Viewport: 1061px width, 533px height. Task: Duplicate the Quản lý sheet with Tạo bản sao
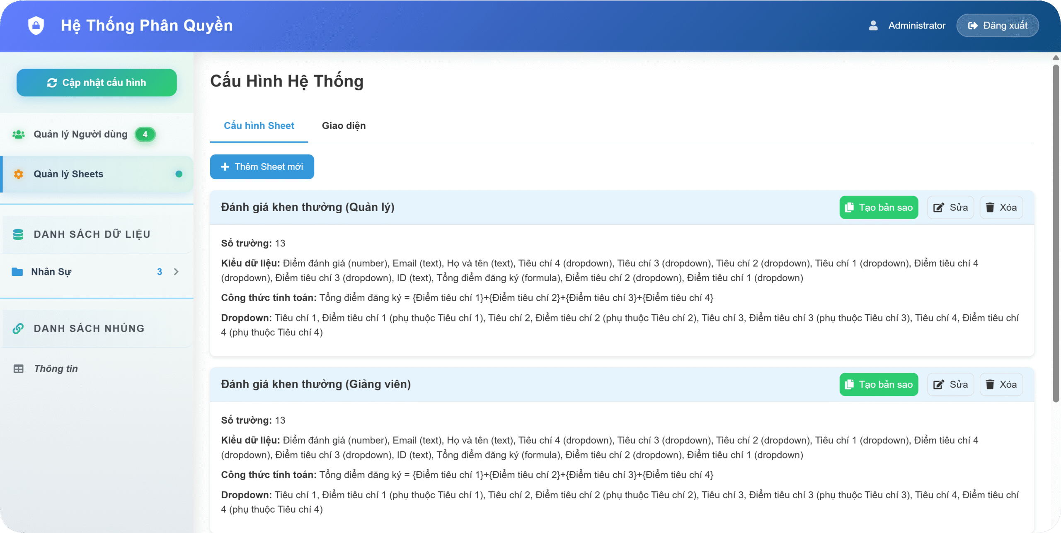879,207
